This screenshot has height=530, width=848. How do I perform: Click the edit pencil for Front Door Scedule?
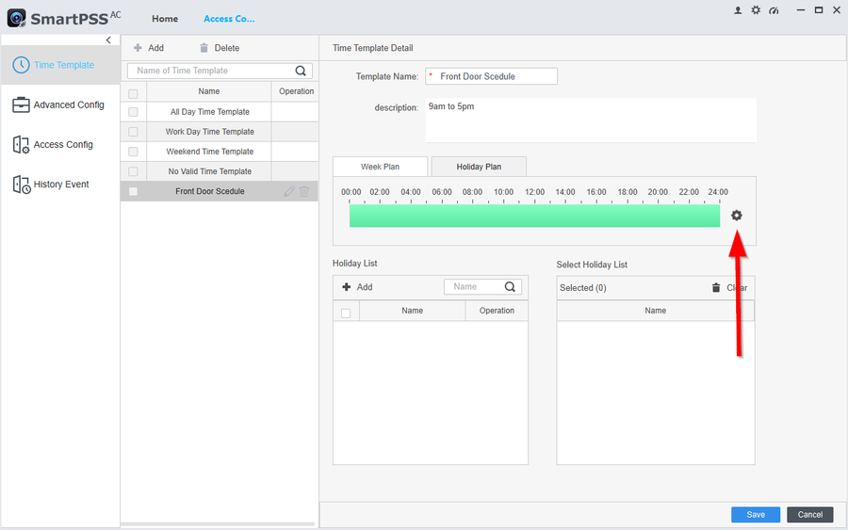[289, 191]
